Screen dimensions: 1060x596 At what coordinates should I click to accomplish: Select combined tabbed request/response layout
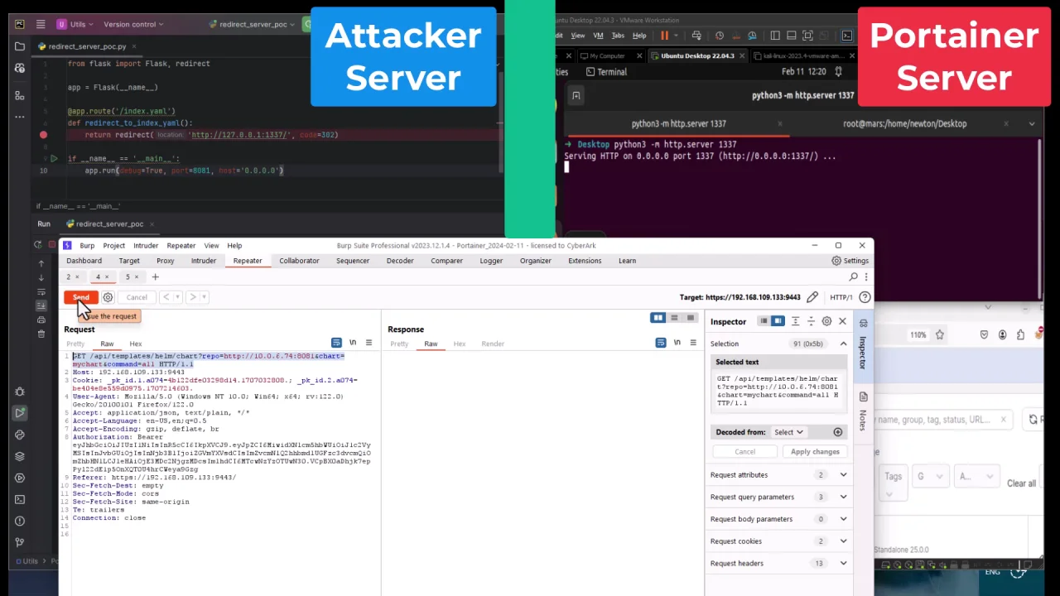click(x=690, y=318)
